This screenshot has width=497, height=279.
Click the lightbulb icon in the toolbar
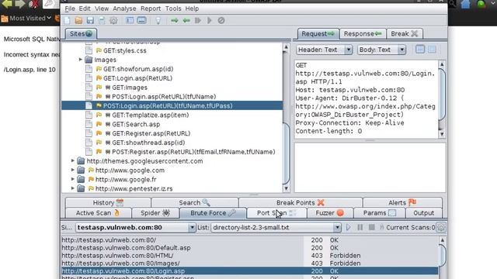click(x=158, y=21)
